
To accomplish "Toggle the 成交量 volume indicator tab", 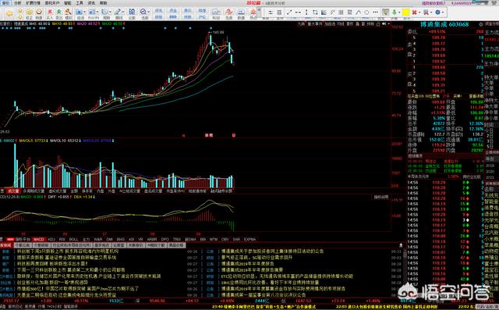I will [14, 191].
